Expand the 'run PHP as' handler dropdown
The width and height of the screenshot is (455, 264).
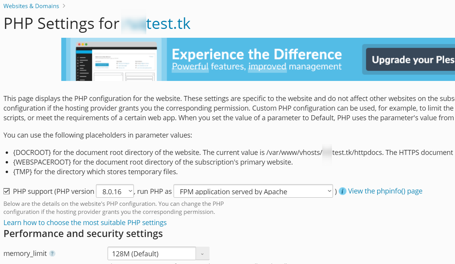(253, 191)
